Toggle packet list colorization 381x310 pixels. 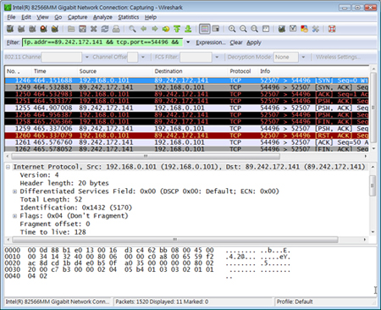pyautogui.click(x=205, y=29)
